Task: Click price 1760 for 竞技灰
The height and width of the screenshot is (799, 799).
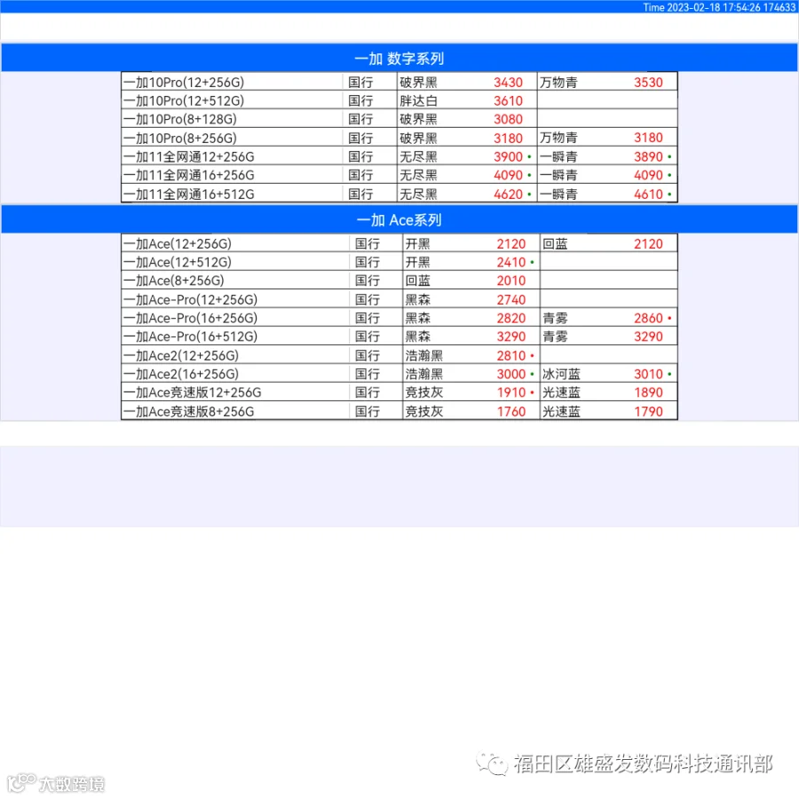Action: tap(511, 411)
